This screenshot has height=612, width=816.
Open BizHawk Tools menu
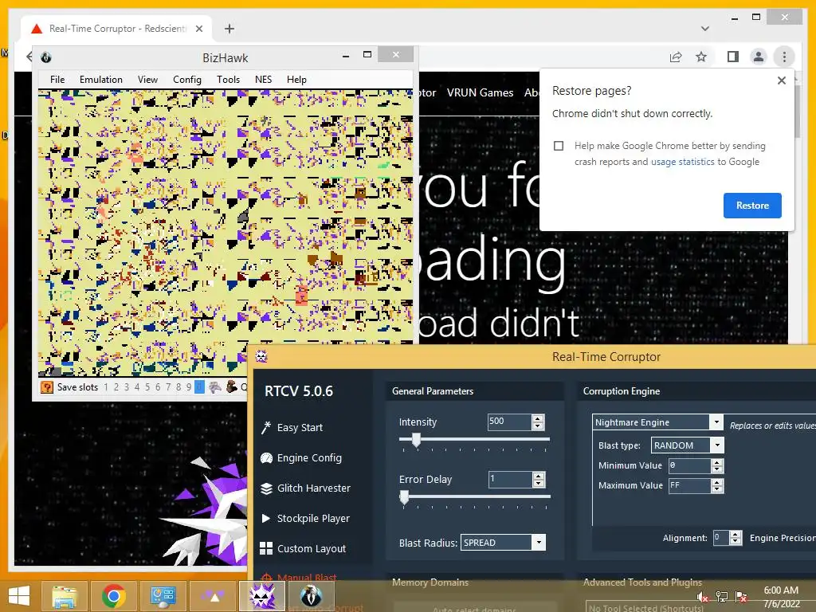click(228, 80)
